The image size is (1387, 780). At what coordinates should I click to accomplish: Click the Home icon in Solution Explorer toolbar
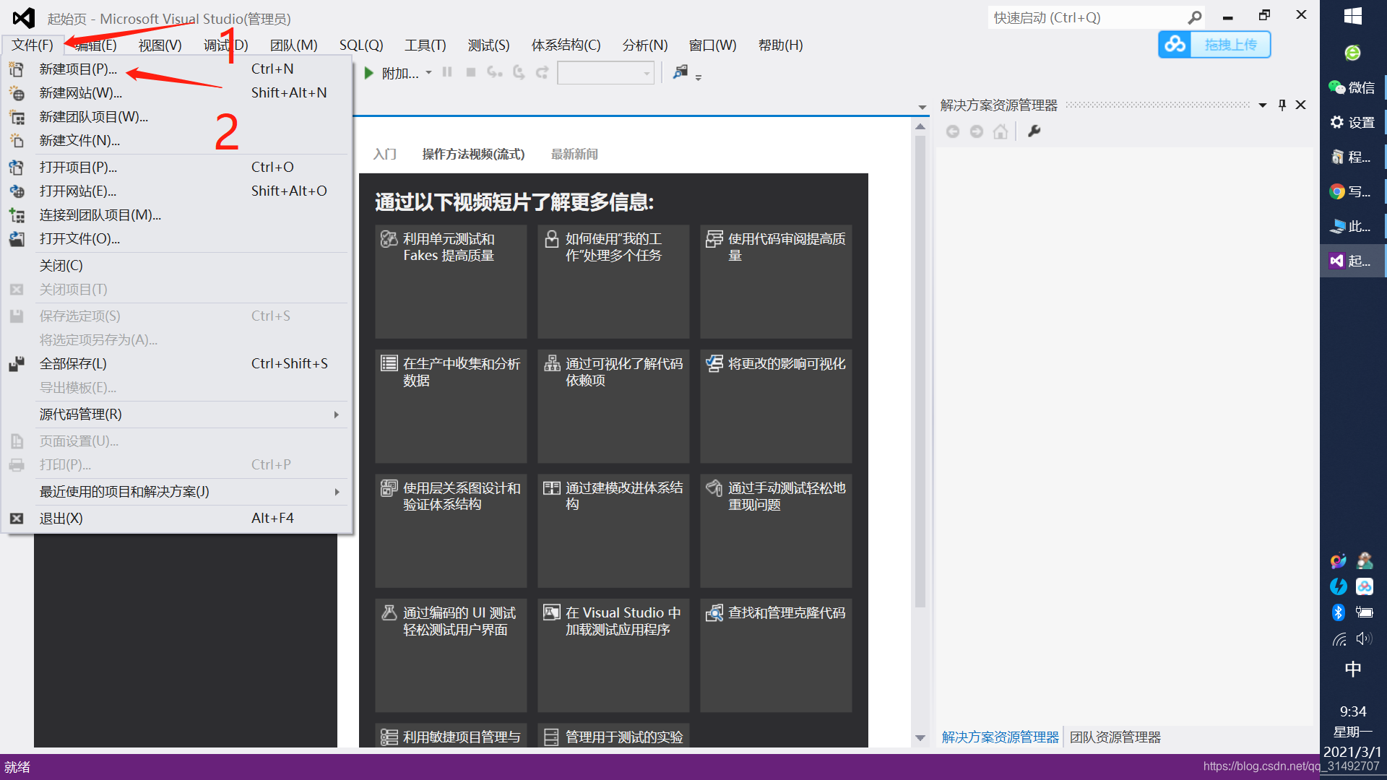[1001, 131]
